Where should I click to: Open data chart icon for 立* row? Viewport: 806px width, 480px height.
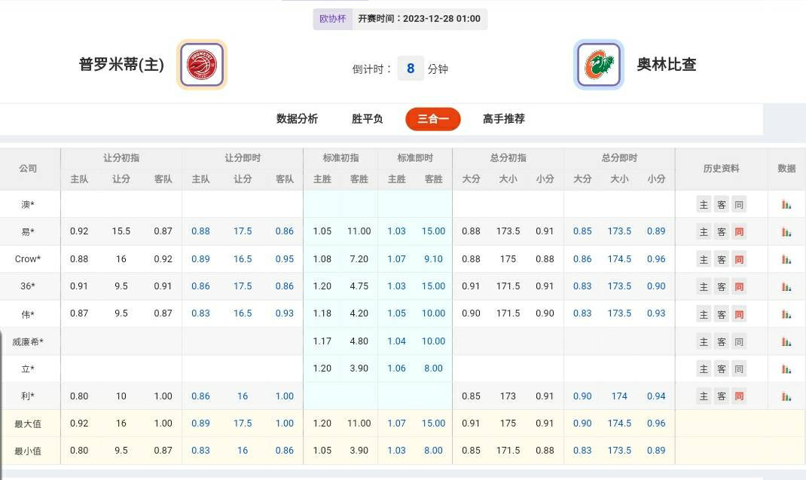[x=786, y=369]
